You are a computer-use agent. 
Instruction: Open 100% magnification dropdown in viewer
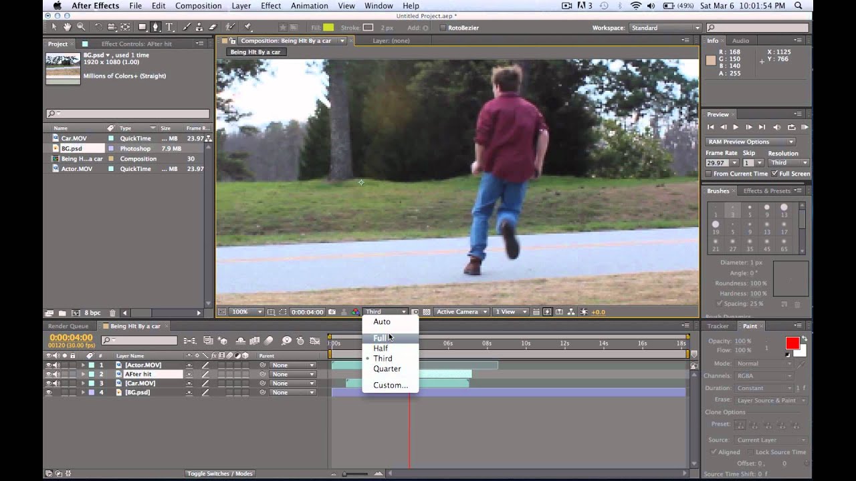click(247, 312)
